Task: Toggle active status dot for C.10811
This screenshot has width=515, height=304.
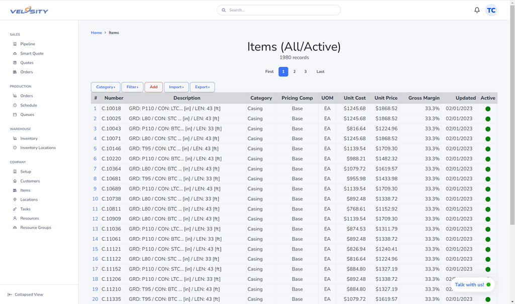Action: click(488, 209)
